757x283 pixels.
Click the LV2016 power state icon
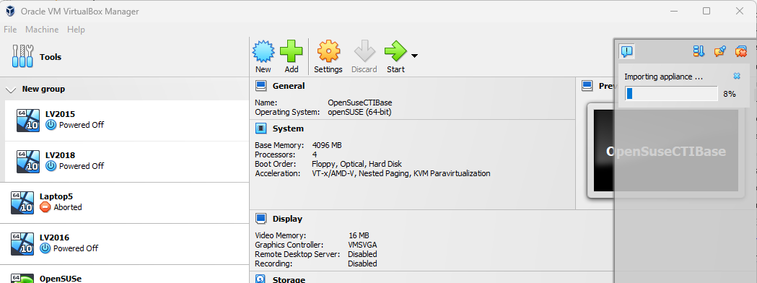(45, 248)
